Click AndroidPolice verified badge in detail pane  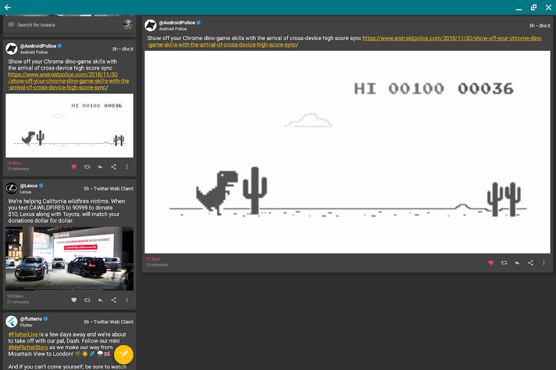[x=198, y=22]
